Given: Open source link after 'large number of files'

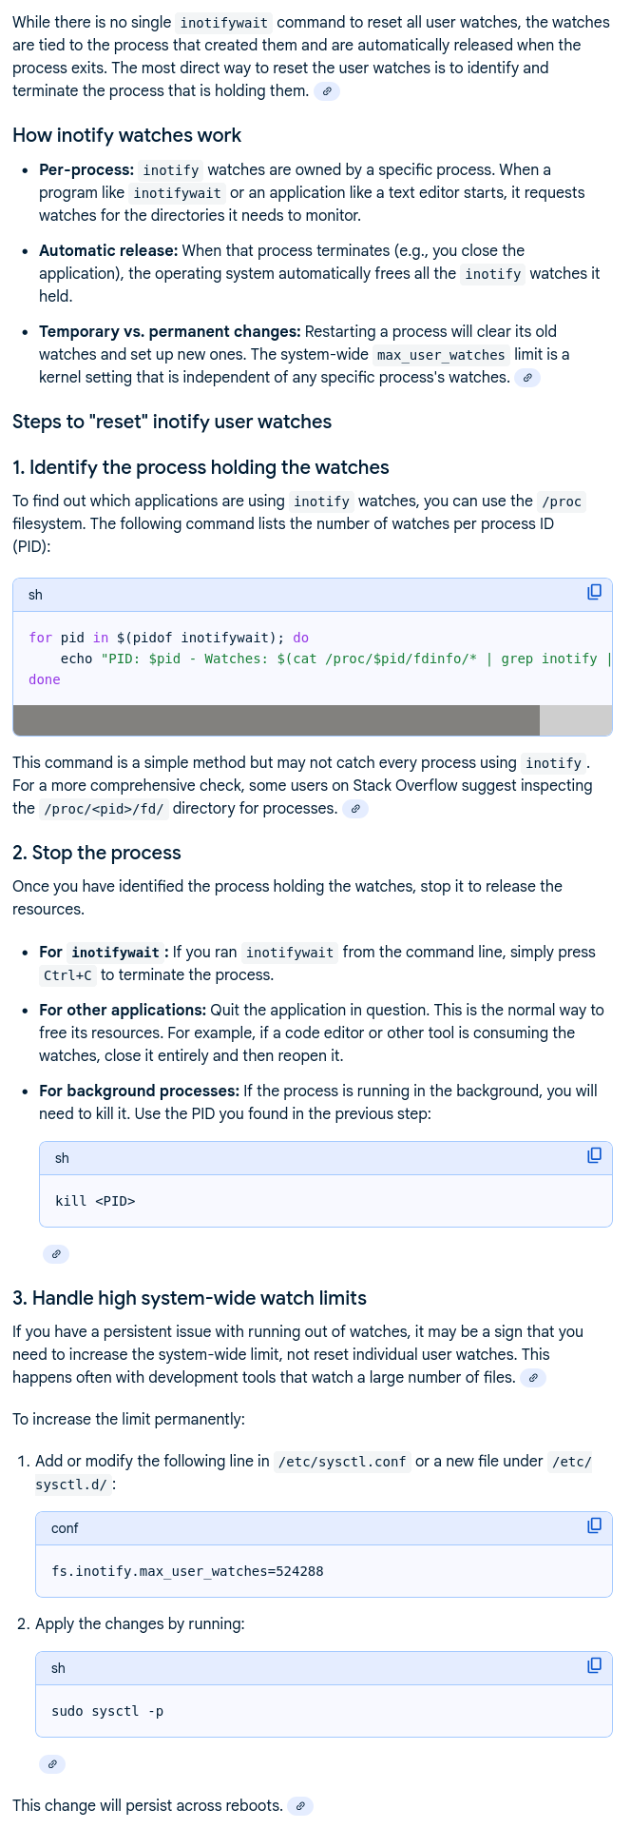Looking at the screenshot, I should (x=533, y=1378).
